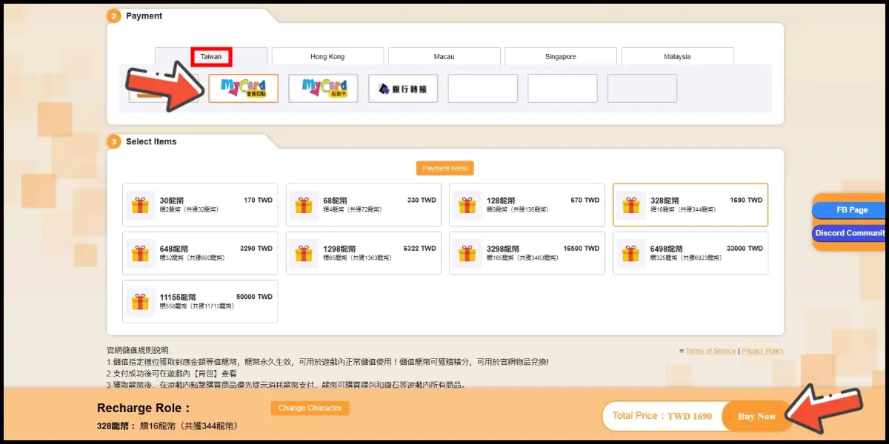This screenshot has height=444, width=889.
Task: Select the Singapore region tab
Action: click(x=561, y=57)
